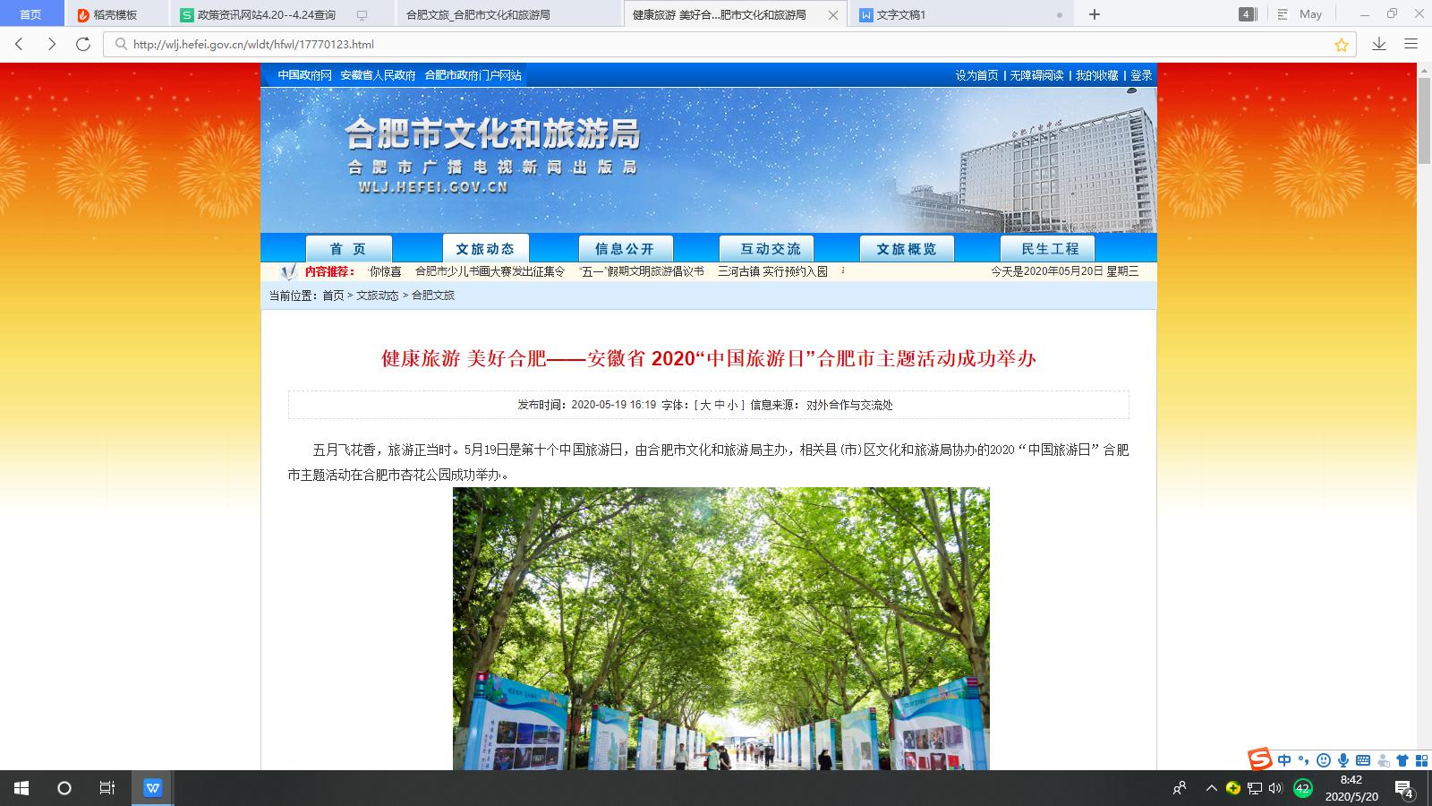Switch to 政策资讯网站4.20--4.24查询 tab
This screenshot has height=806, width=1432.
tap(282, 14)
